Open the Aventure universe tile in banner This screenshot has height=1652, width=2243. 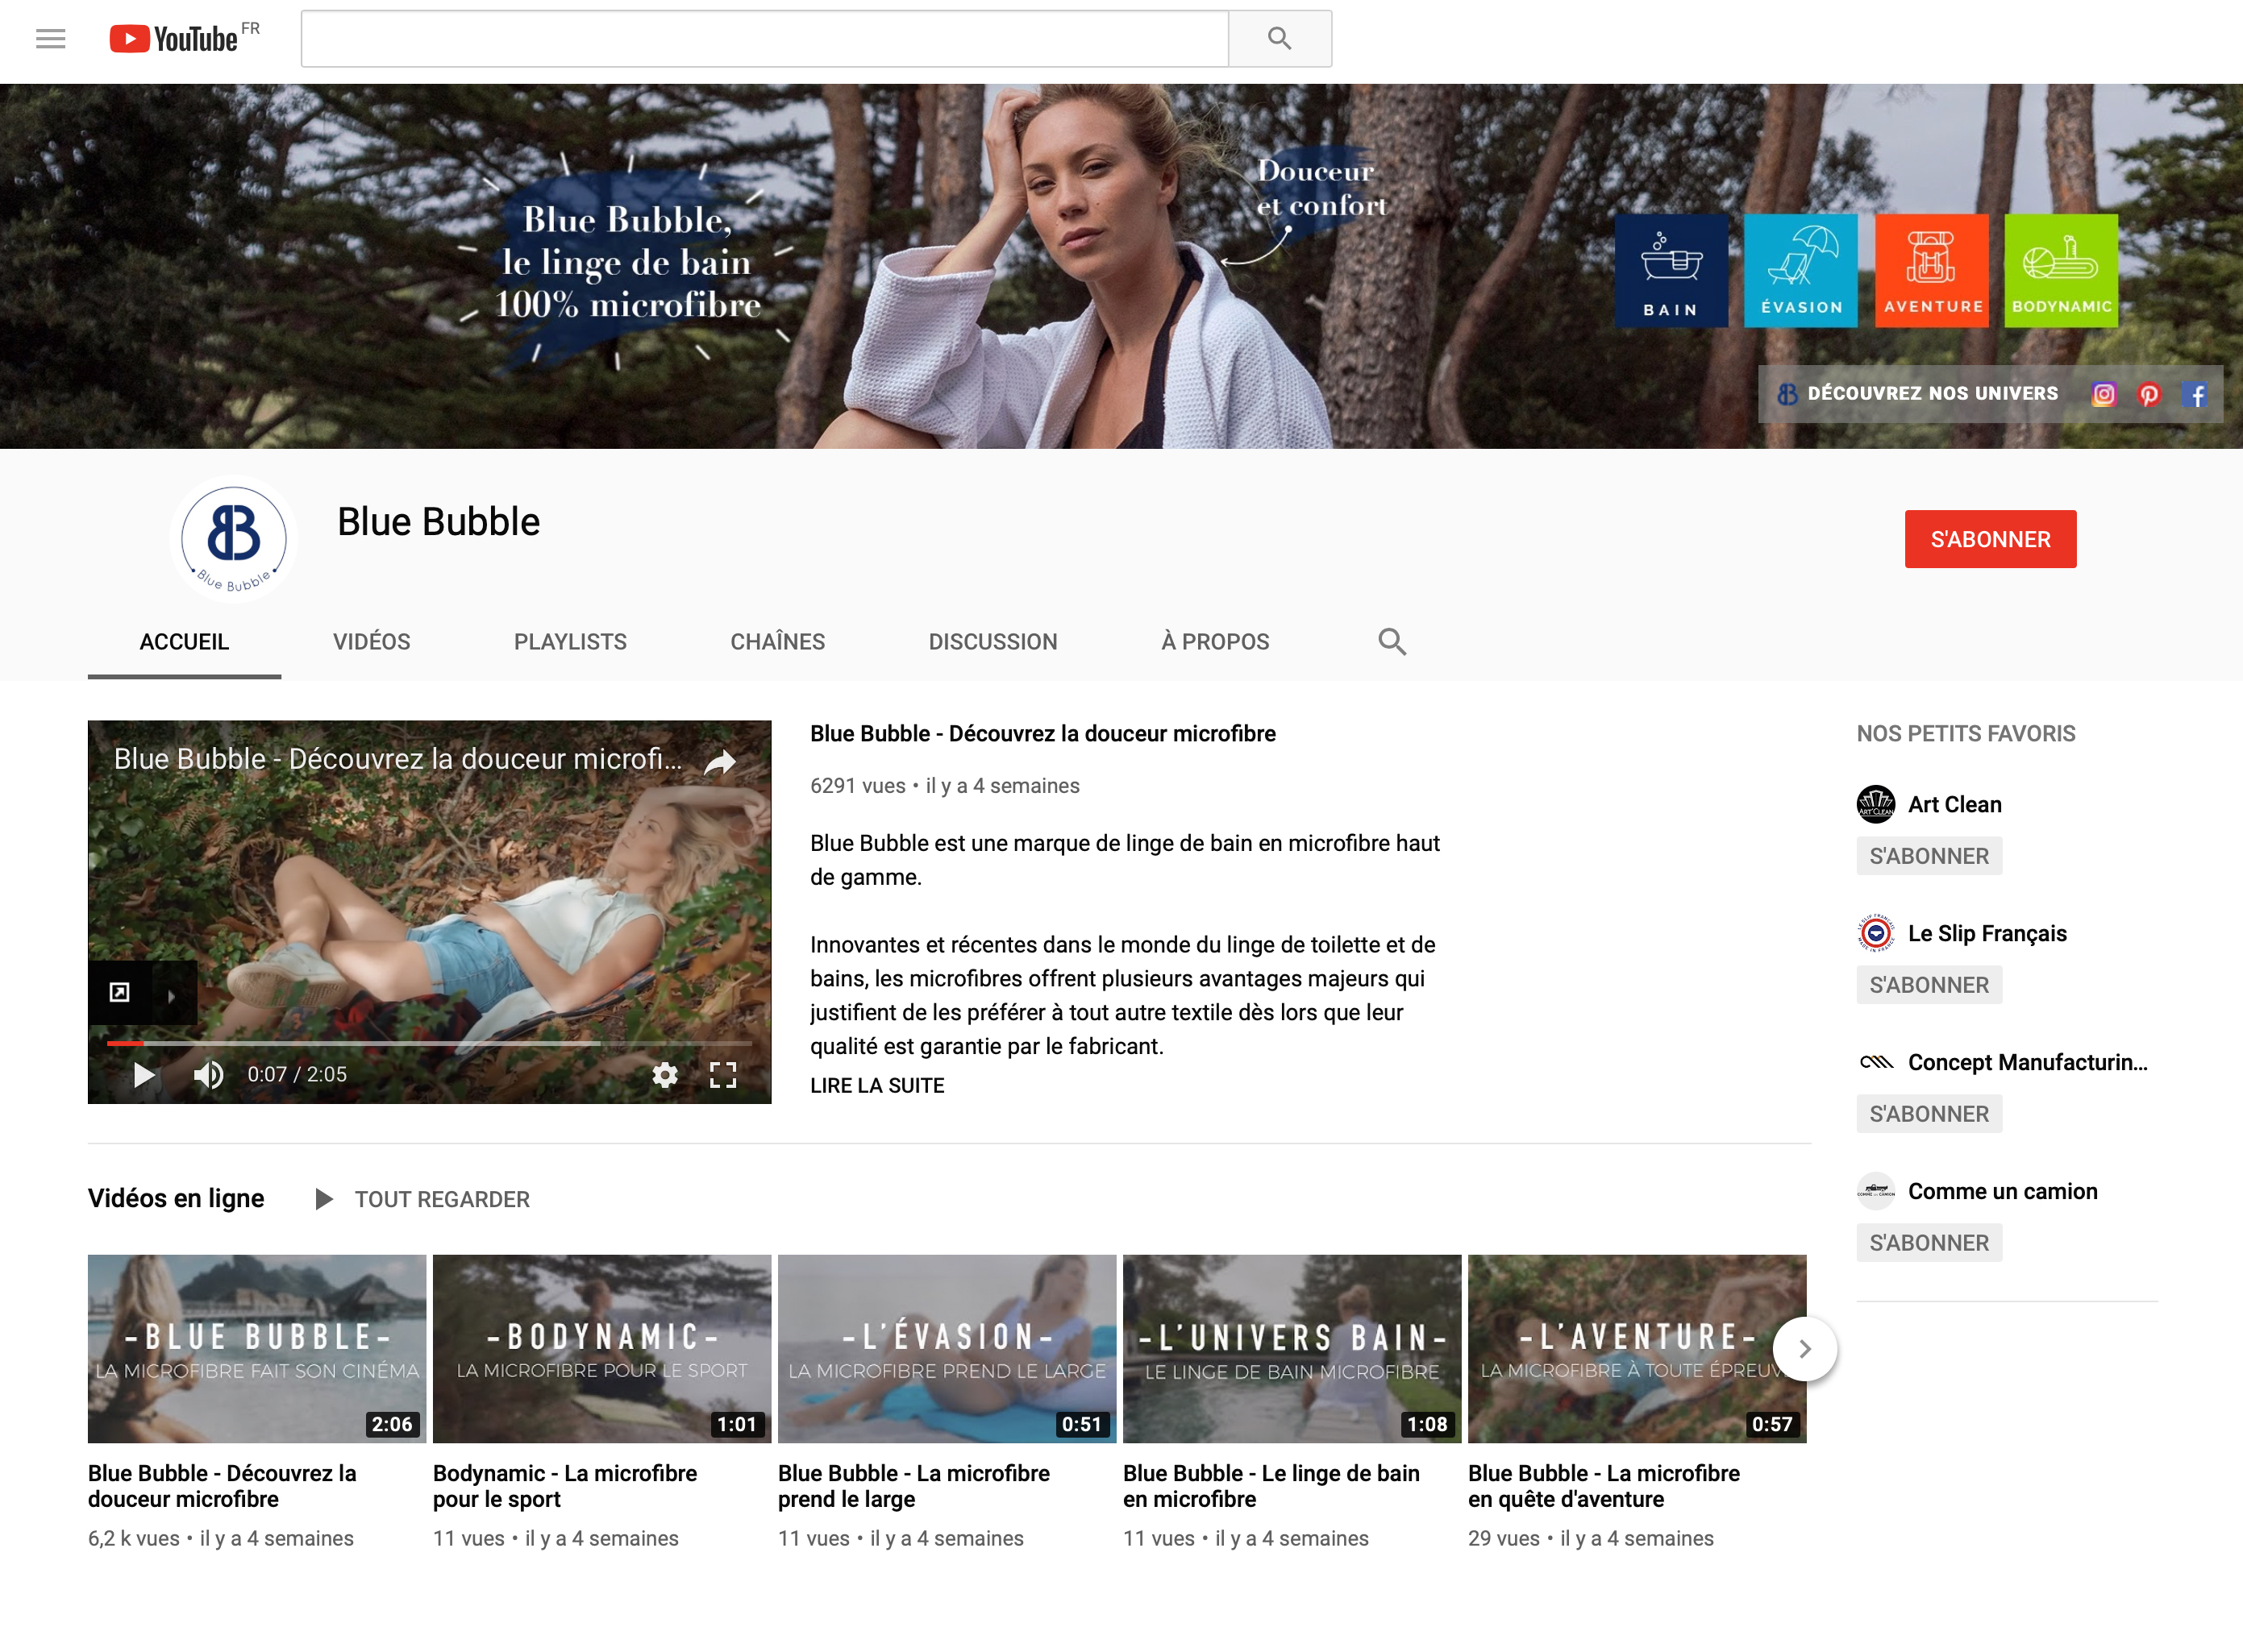point(1932,270)
